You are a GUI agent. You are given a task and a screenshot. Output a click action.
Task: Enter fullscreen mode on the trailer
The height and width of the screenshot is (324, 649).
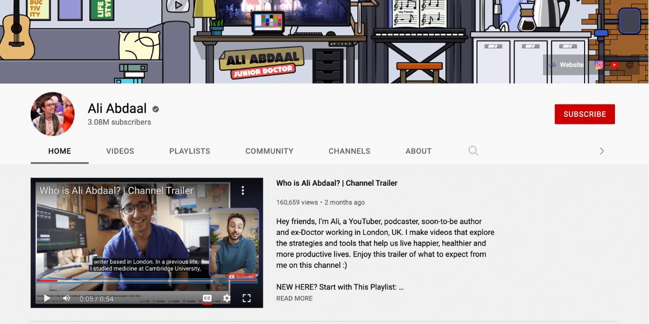tap(247, 298)
